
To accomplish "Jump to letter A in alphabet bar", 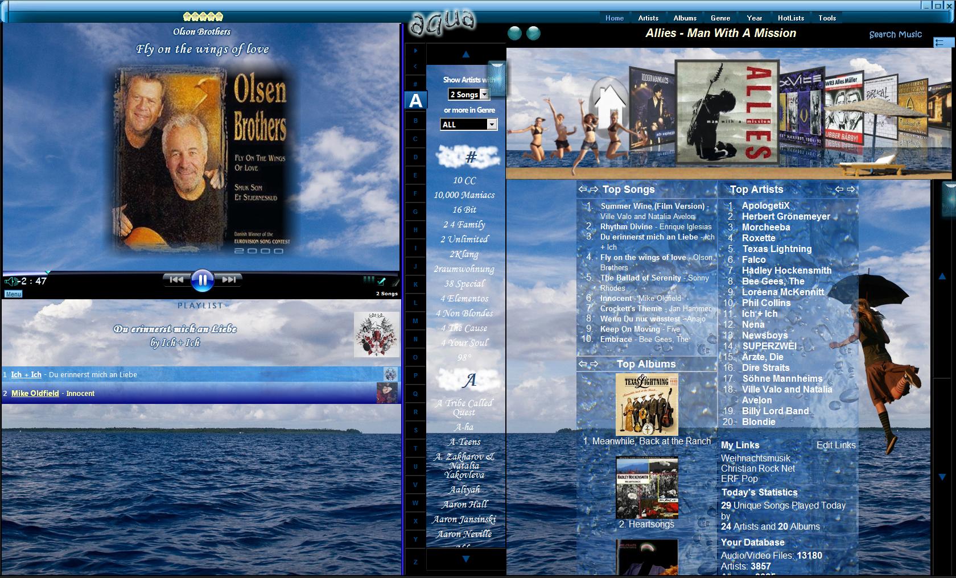I will coord(416,101).
